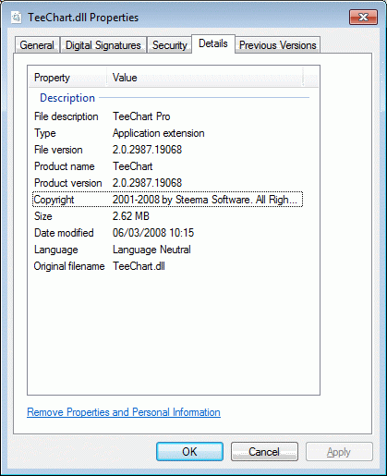Select the Product name label

pyautogui.click(x=65, y=166)
